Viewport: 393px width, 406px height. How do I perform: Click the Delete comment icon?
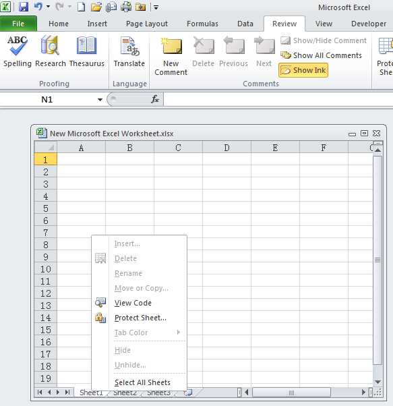coord(203,46)
